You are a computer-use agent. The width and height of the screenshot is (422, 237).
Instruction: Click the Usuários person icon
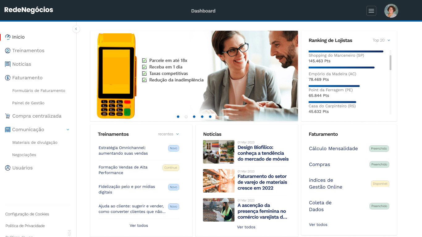(x=8, y=168)
